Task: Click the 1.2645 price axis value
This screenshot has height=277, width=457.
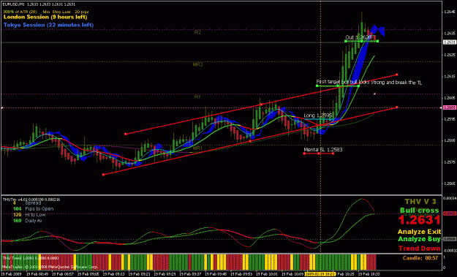Action: 450,12
